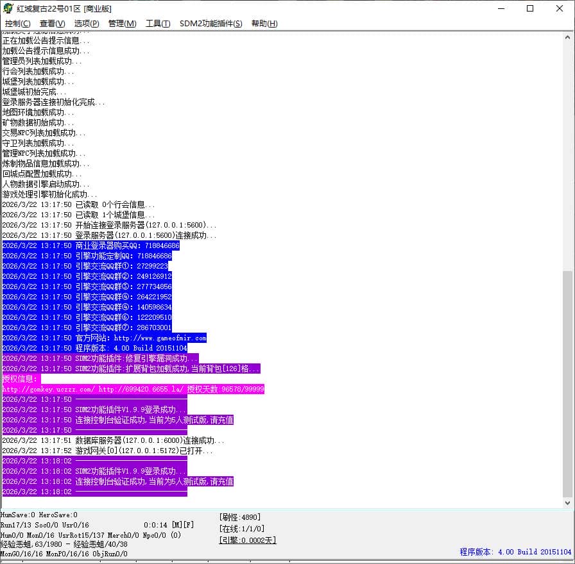The height and width of the screenshot is (564, 575).
Task: Select the 13:18:02 SDM2功能插件V1.9.9登录成功 line
Action: 94,471
